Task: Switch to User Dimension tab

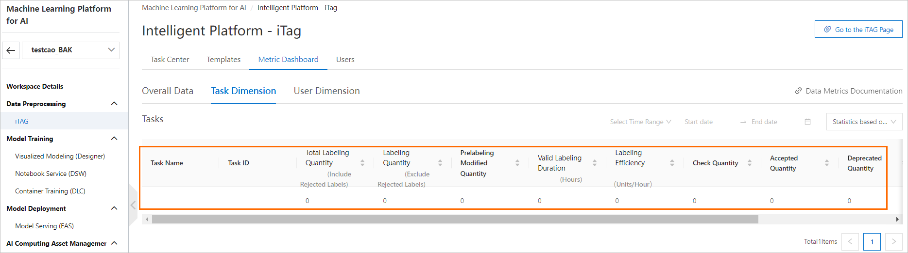Action: click(326, 91)
